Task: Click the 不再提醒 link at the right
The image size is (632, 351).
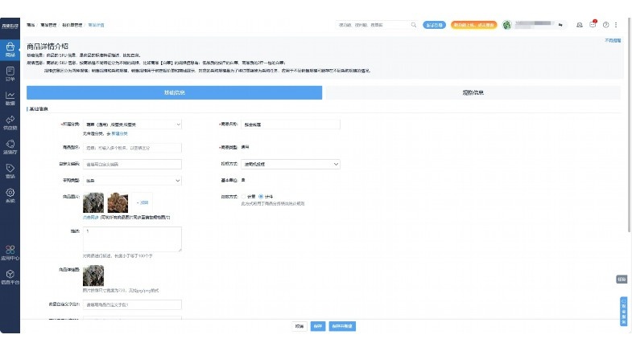Action: point(613,41)
